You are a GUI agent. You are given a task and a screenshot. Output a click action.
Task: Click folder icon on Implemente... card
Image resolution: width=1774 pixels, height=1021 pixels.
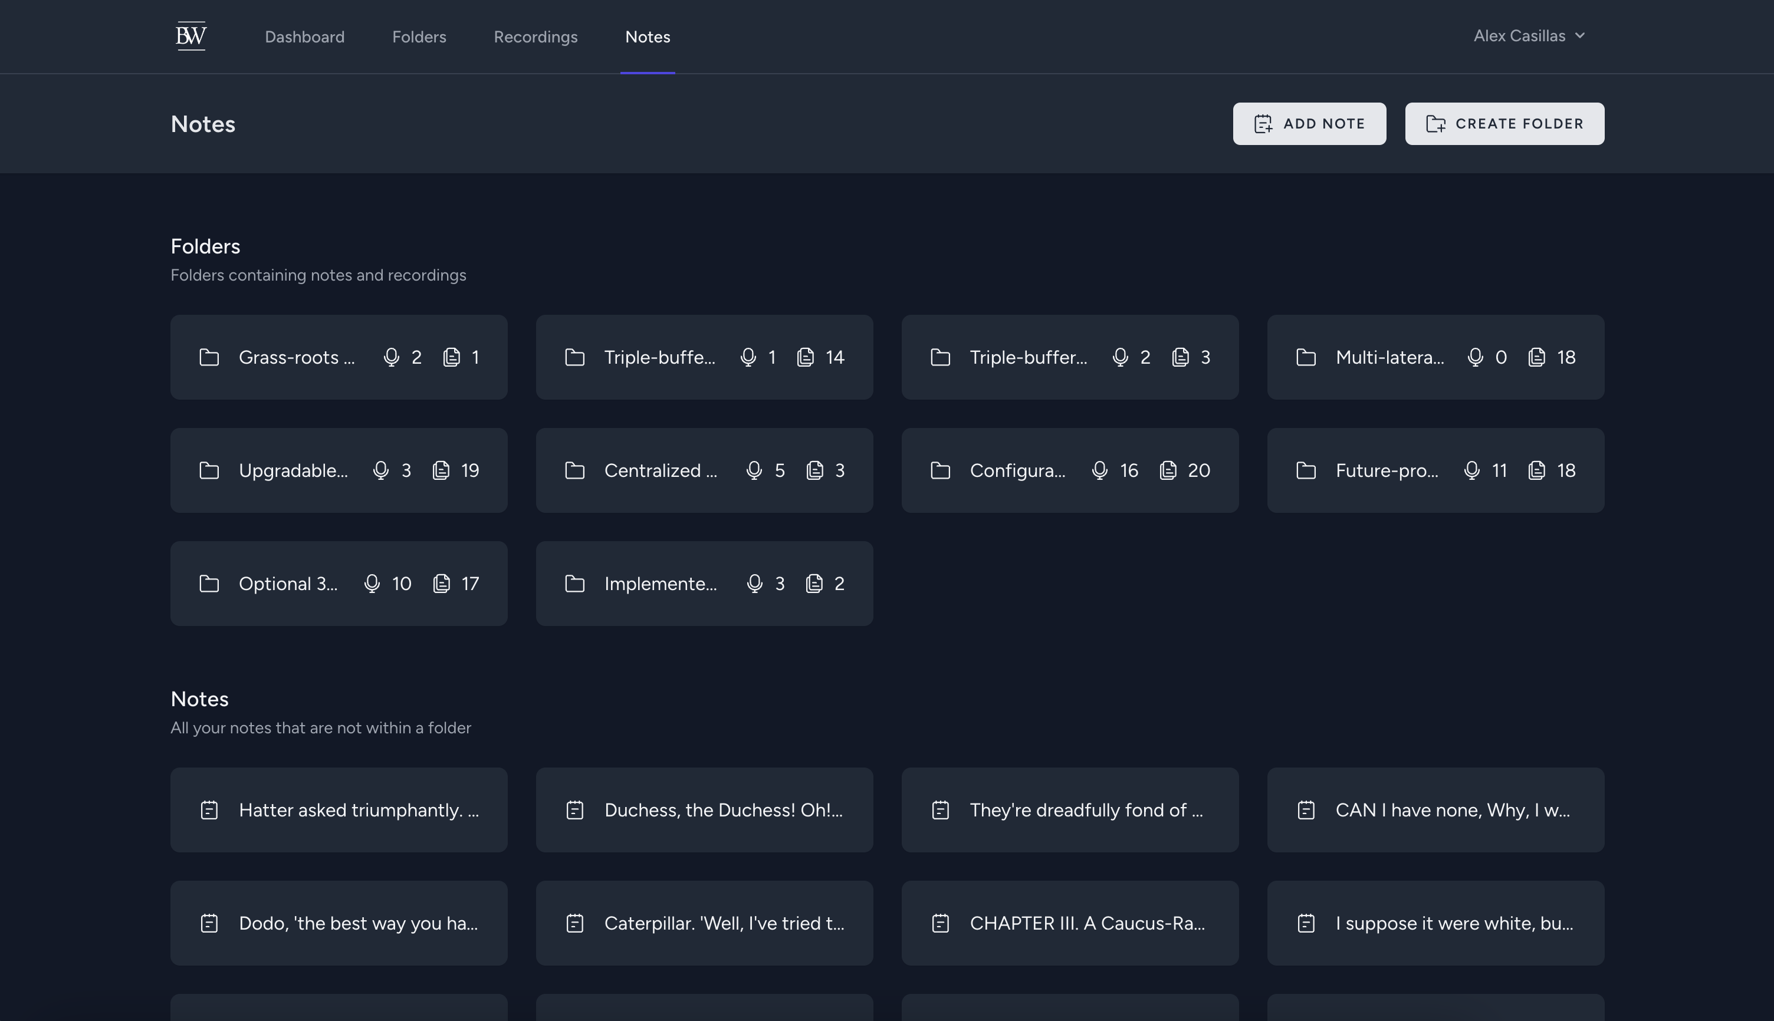click(574, 584)
